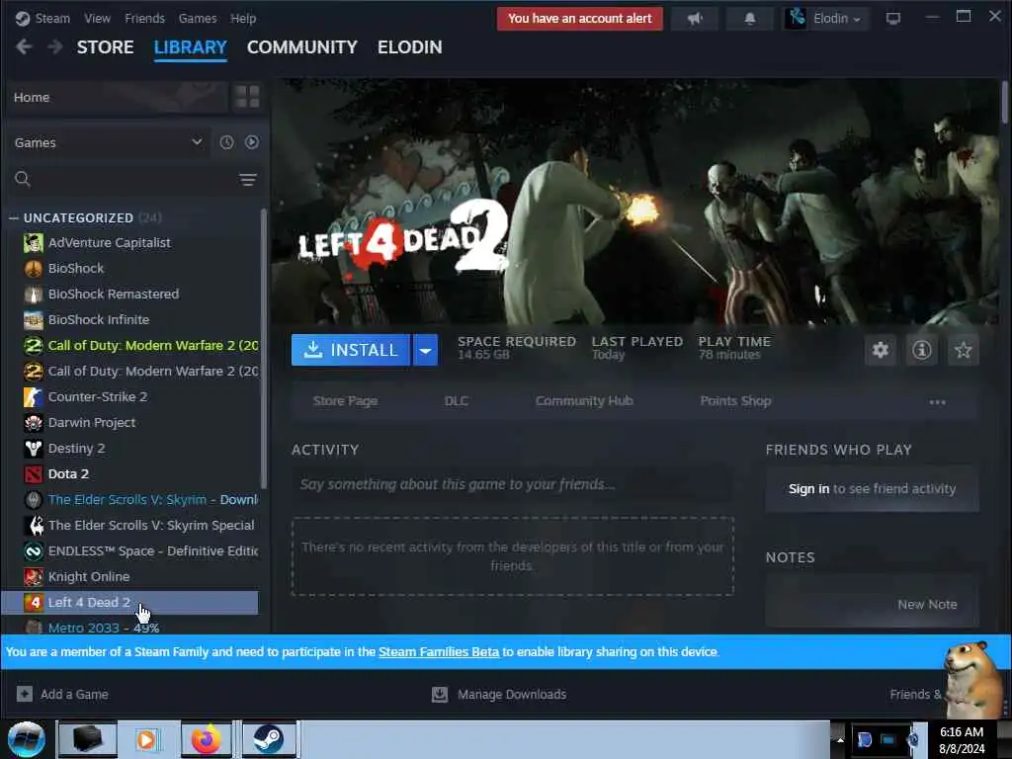This screenshot has height=759, width=1012.
Task: Select Destiny 2 game icon
Action: (x=34, y=449)
